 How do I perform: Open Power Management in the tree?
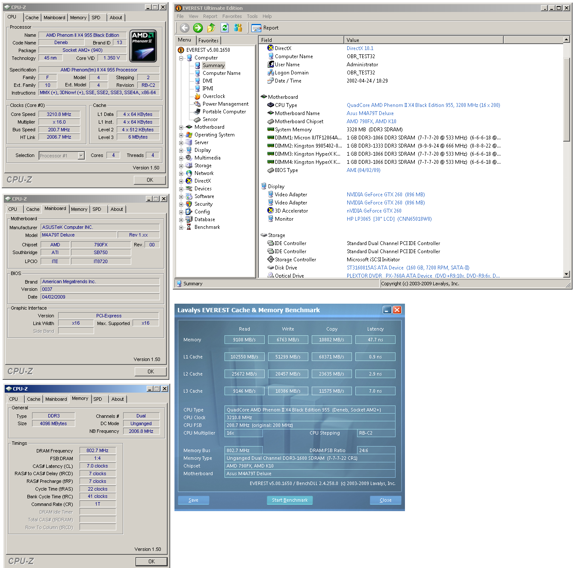[225, 104]
